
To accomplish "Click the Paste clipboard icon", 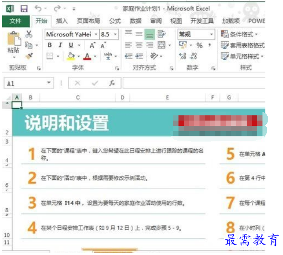I will click(14, 39).
